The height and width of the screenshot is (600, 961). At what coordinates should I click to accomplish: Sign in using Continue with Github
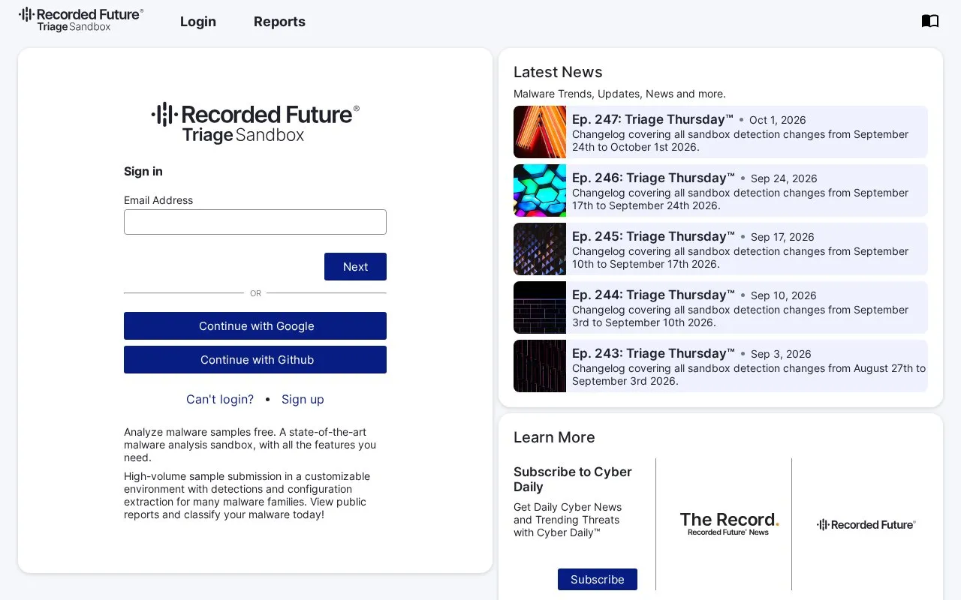(x=255, y=359)
